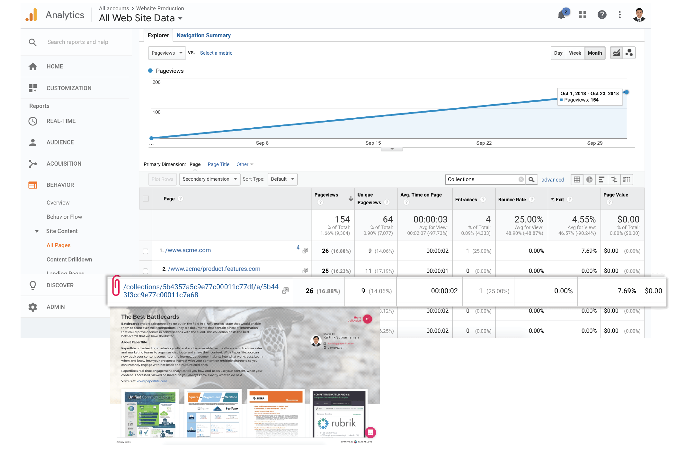This screenshot has height=466, width=694.
Task: Click the AUDIENCE person icon
Action: pos(33,142)
